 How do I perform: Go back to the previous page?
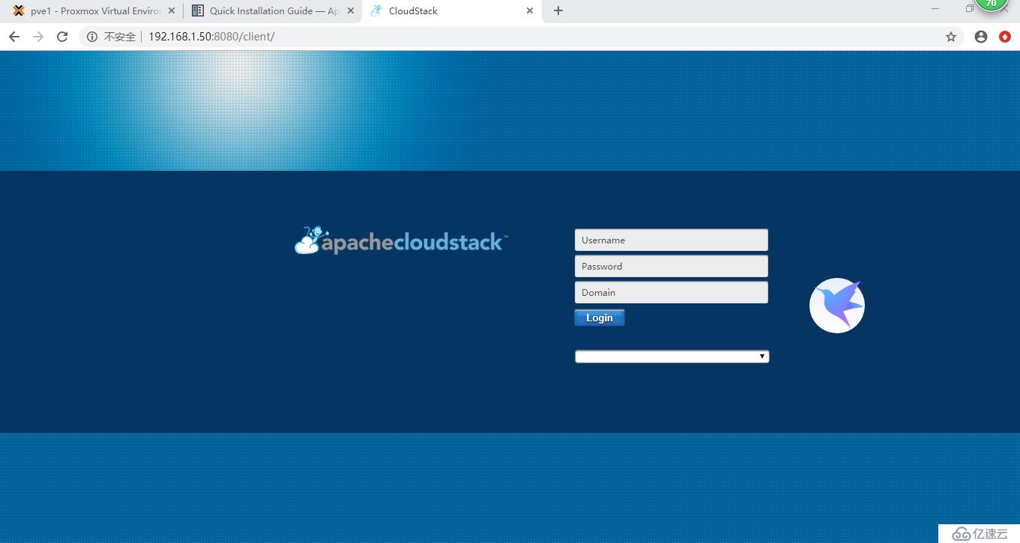click(14, 37)
